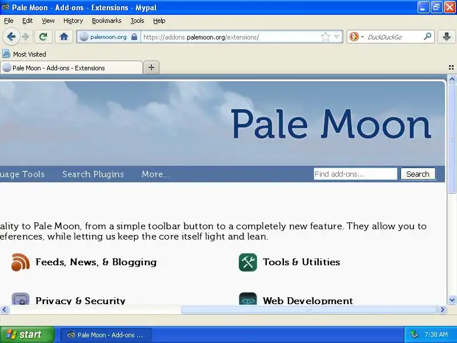Click the vertical scrollbar thumb
The image size is (457, 343).
pos(452,138)
